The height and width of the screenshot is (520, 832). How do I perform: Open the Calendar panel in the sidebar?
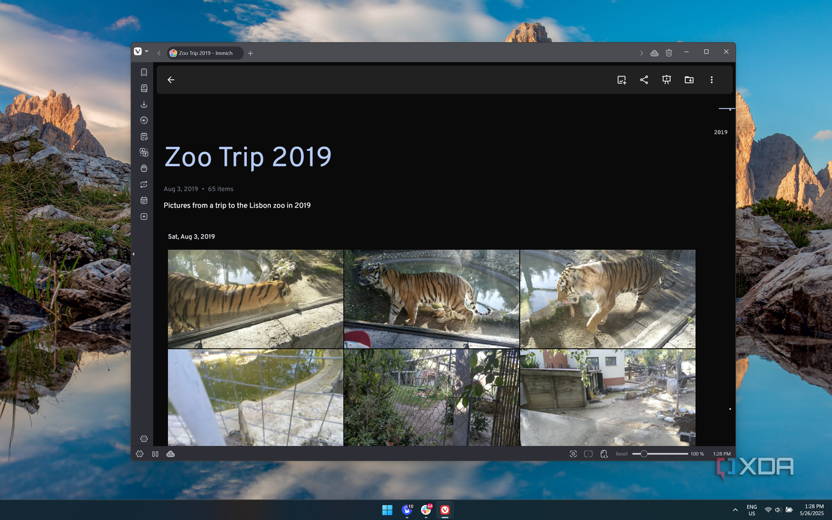tap(143, 200)
